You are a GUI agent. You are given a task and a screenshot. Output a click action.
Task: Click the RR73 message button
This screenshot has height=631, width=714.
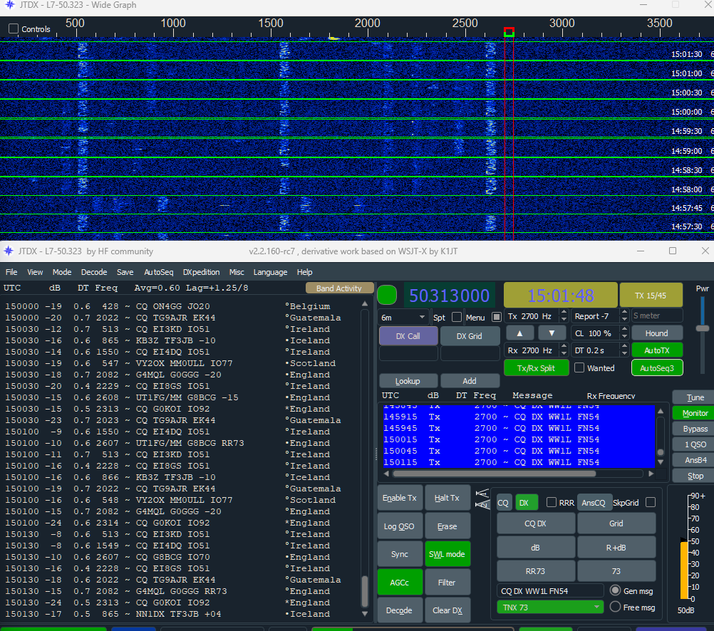pos(536,571)
